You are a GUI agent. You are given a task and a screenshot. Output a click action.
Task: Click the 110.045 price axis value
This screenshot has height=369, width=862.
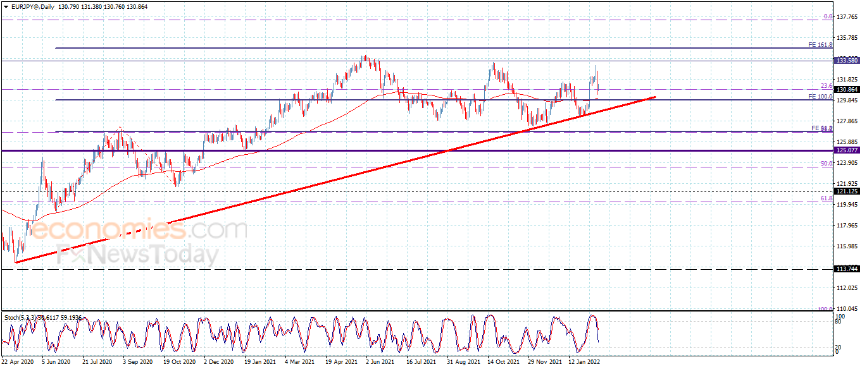(x=847, y=309)
